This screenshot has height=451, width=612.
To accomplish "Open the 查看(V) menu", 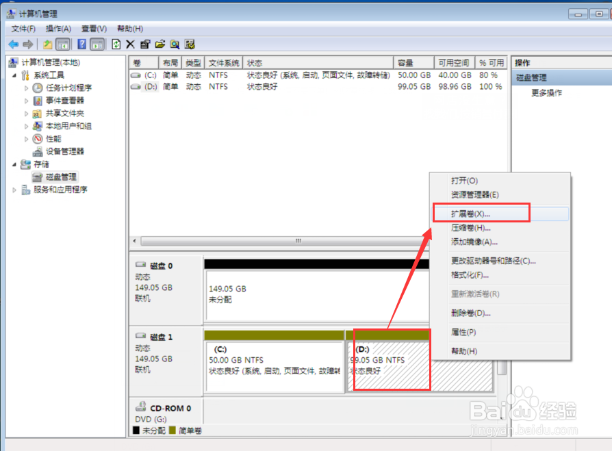I will click(x=94, y=29).
